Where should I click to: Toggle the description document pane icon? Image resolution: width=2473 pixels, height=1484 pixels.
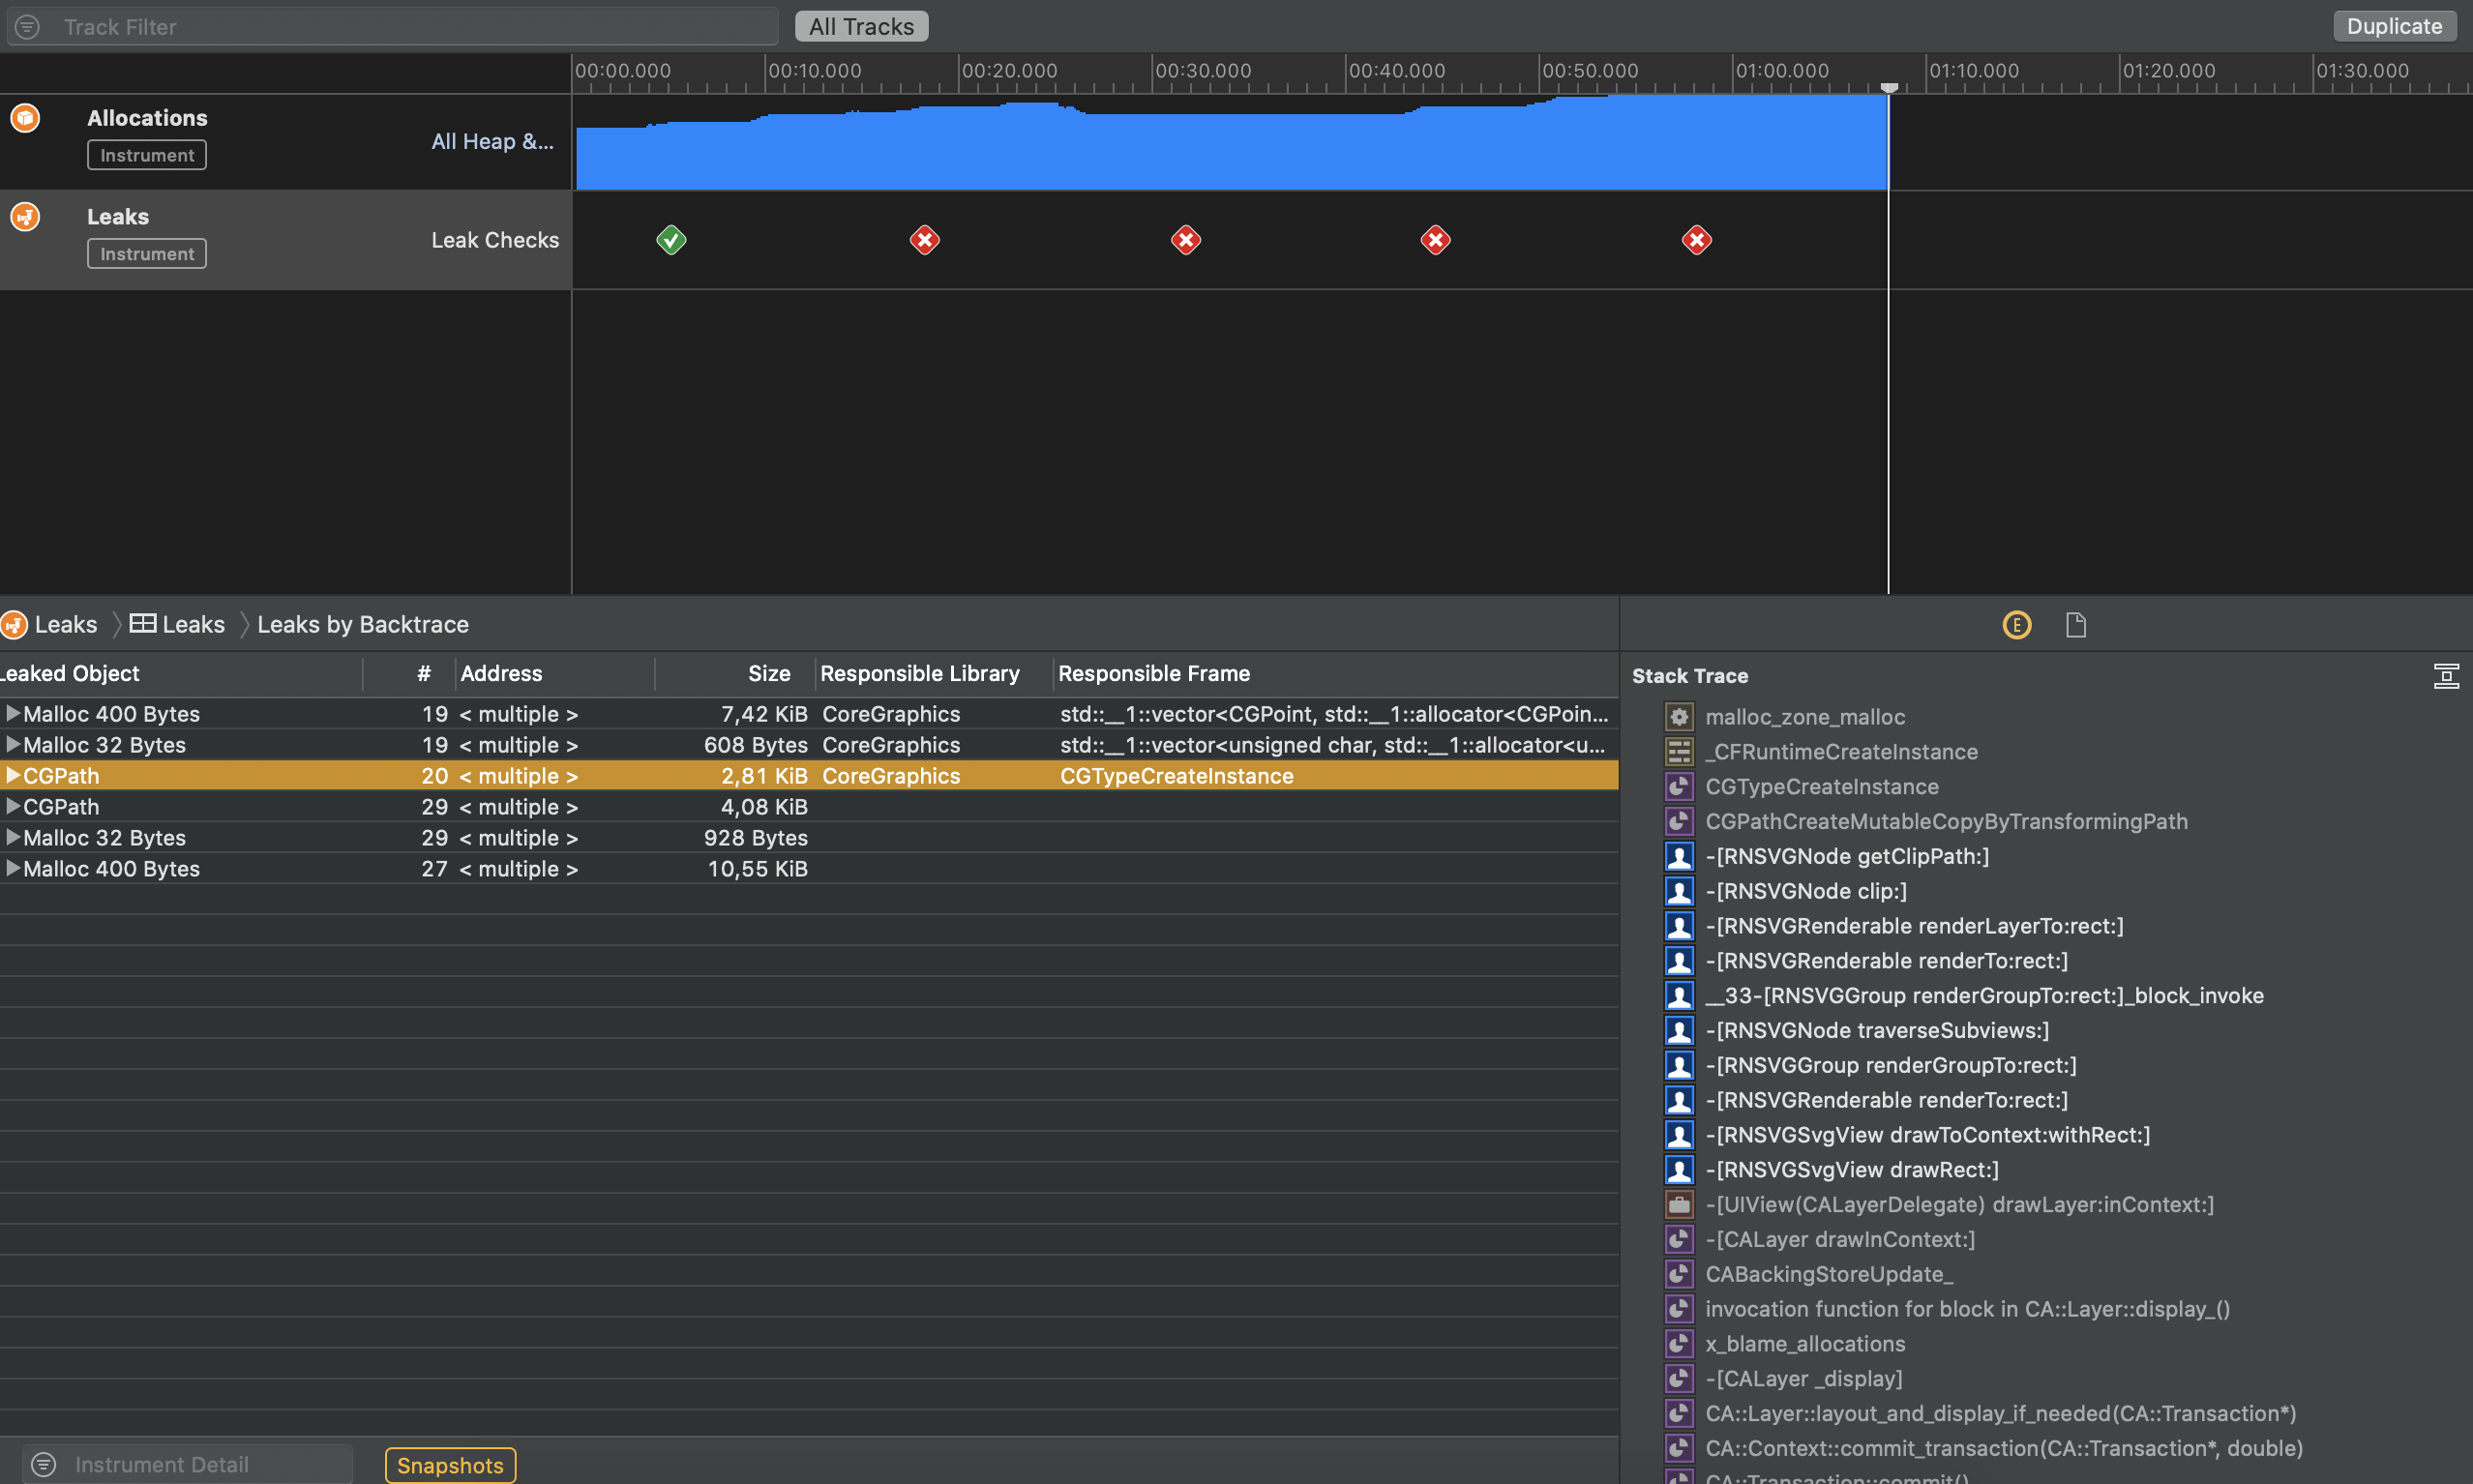(2076, 624)
